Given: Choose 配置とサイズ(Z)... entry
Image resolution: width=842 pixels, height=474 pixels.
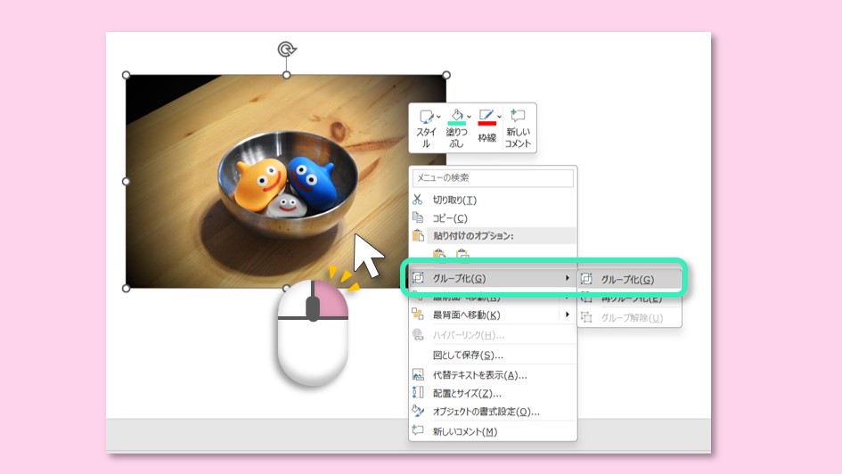Looking at the screenshot, I should pyautogui.click(x=493, y=394).
